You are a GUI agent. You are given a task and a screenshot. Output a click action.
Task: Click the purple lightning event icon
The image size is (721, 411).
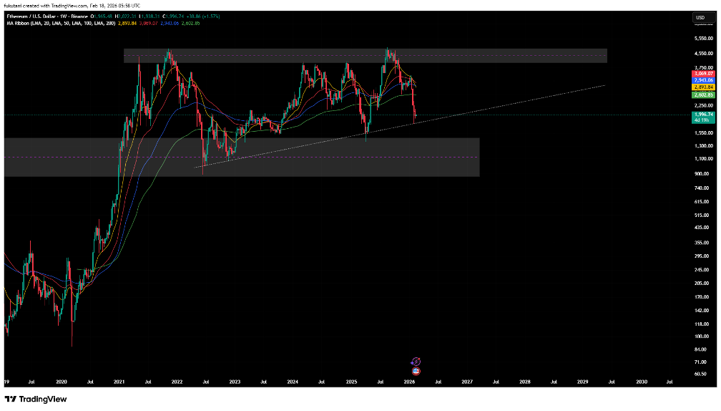coord(416,362)
